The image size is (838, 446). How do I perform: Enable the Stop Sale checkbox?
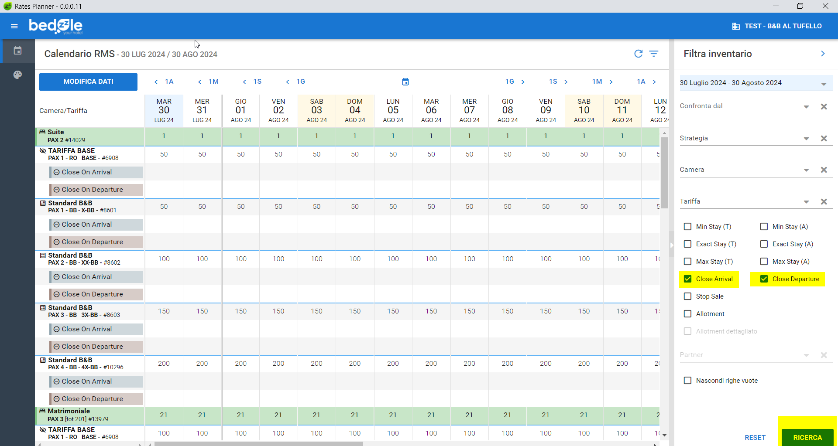(x=687, y=296)
